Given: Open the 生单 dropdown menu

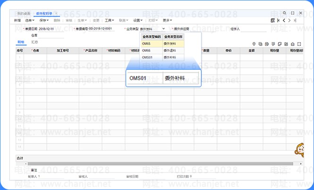Looking at the screenshot, I should pos(82,20).
